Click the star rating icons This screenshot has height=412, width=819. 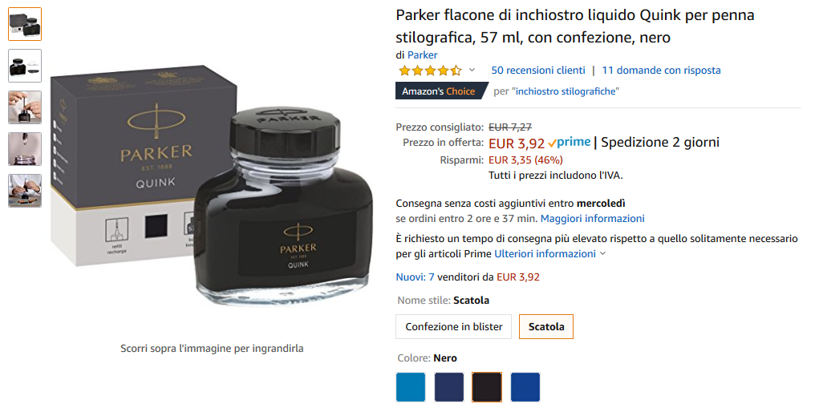click(x=430, y=71)
